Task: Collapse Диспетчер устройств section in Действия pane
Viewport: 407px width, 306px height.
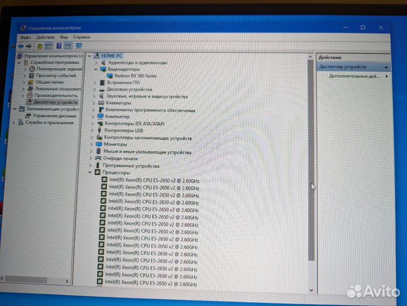Action: (x=386, y=67)
